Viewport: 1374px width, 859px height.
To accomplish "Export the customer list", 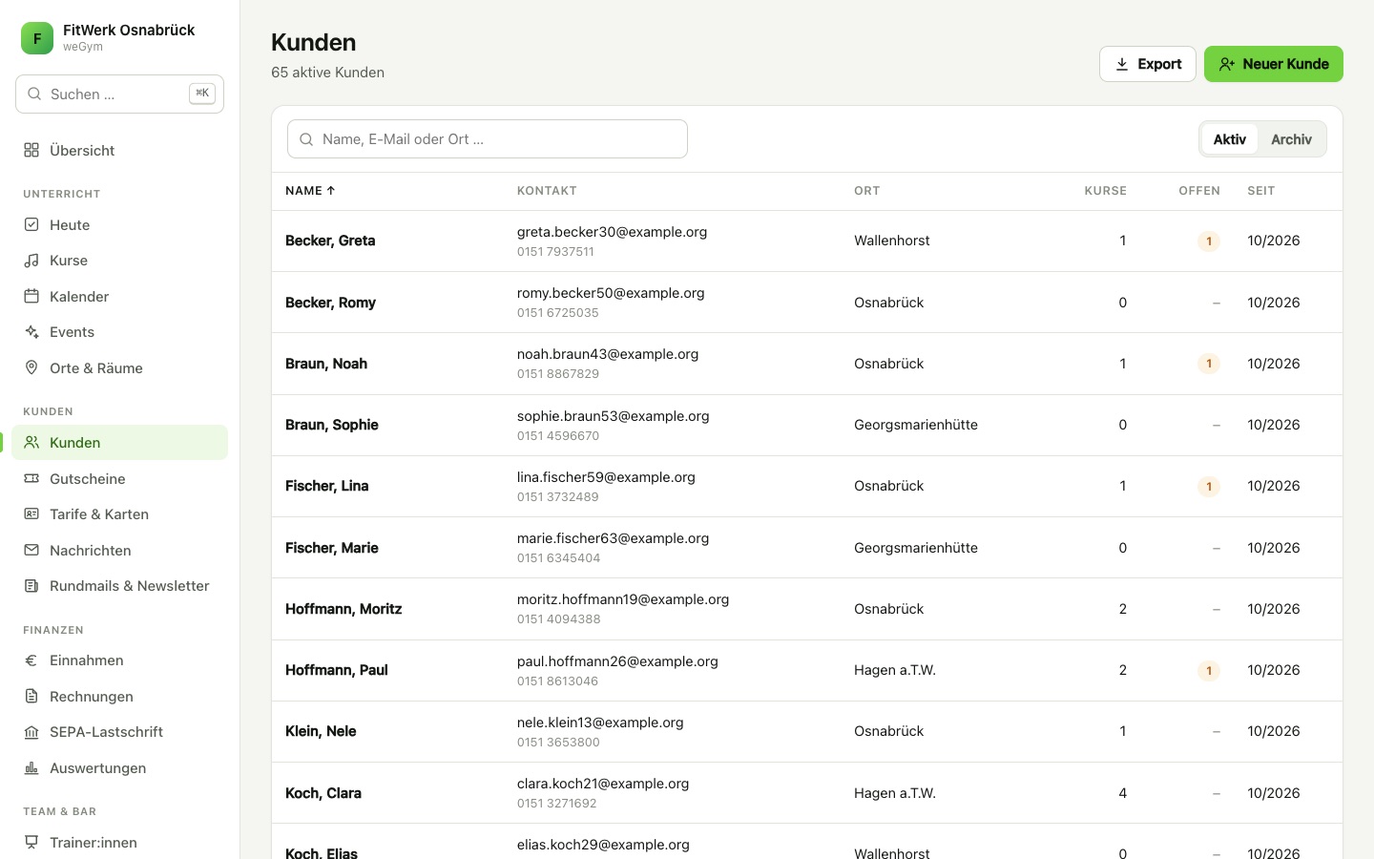I will (x=1148, y=64).
